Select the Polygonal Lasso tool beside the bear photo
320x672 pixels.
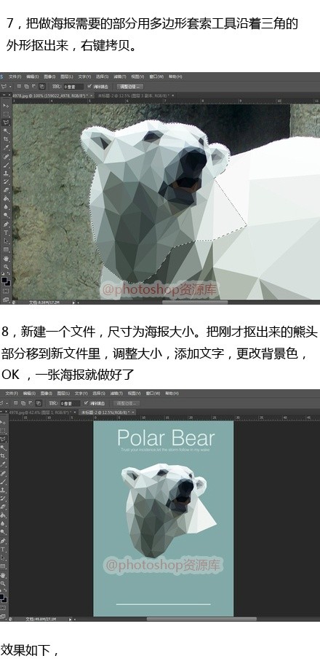pyautogui.click(x=6, y=122)
